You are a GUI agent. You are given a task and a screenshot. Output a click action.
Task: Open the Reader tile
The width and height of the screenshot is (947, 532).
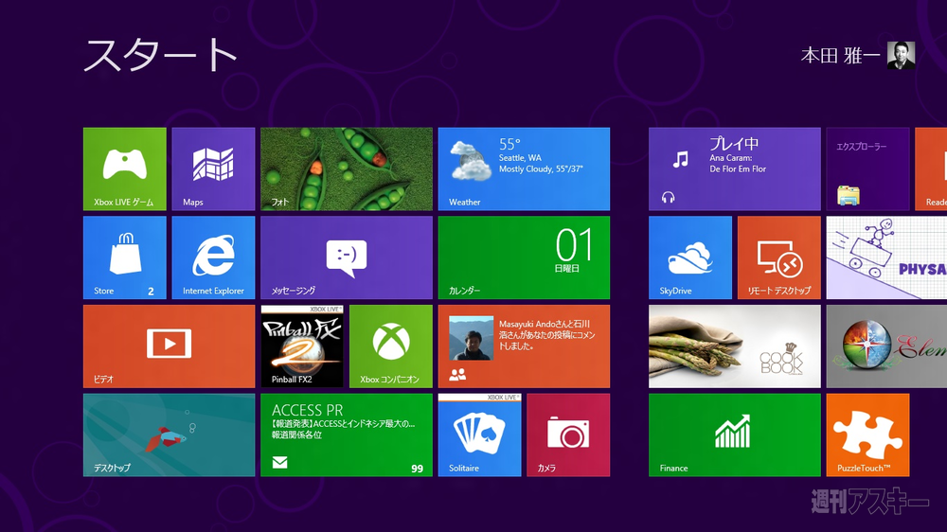931,168
